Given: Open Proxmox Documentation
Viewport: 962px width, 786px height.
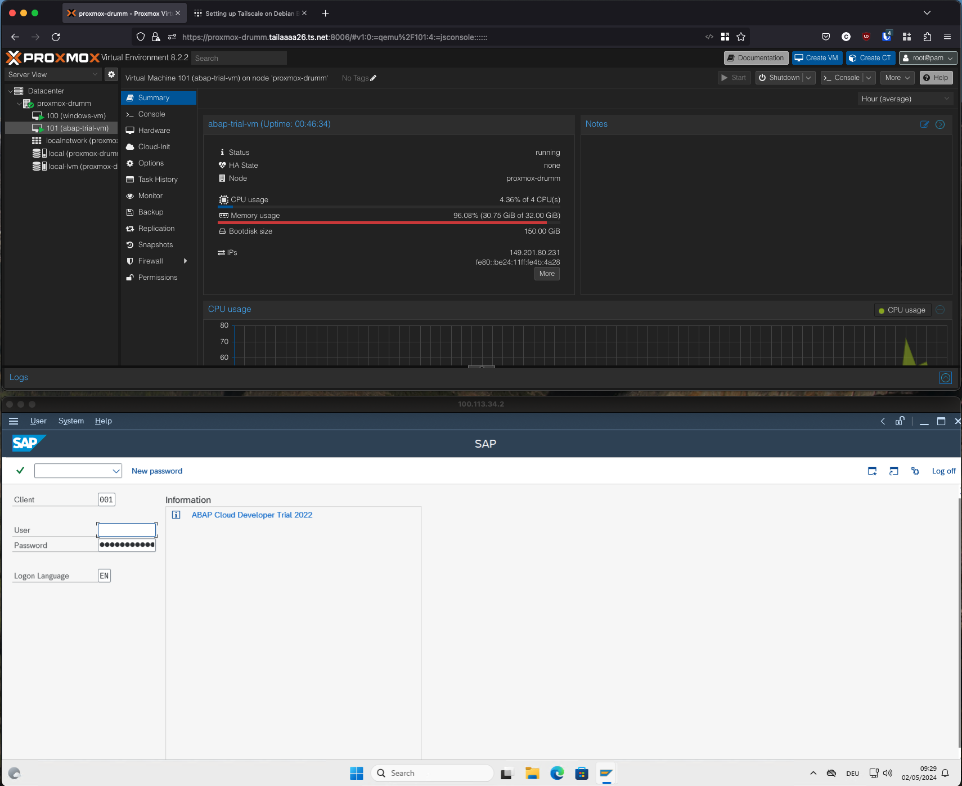Looking at the screenshot, I should point(756,58).
